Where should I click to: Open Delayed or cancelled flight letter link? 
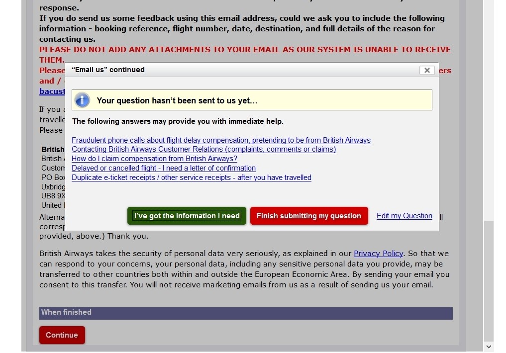click(x=164, y=168)
